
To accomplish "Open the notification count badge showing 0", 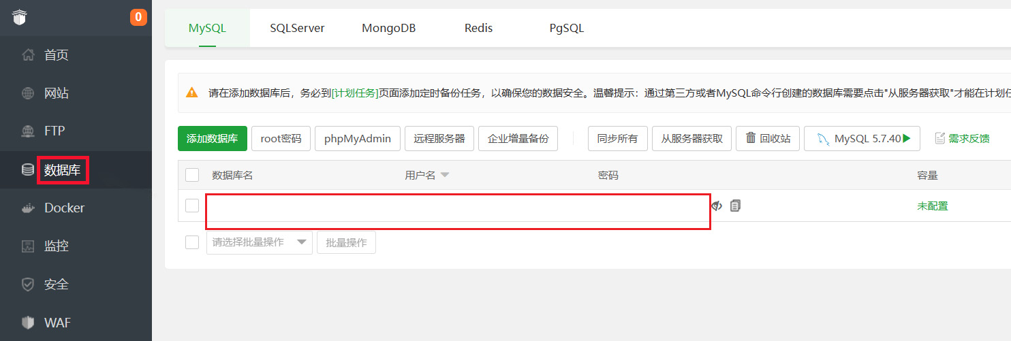I will coord(138,17).
